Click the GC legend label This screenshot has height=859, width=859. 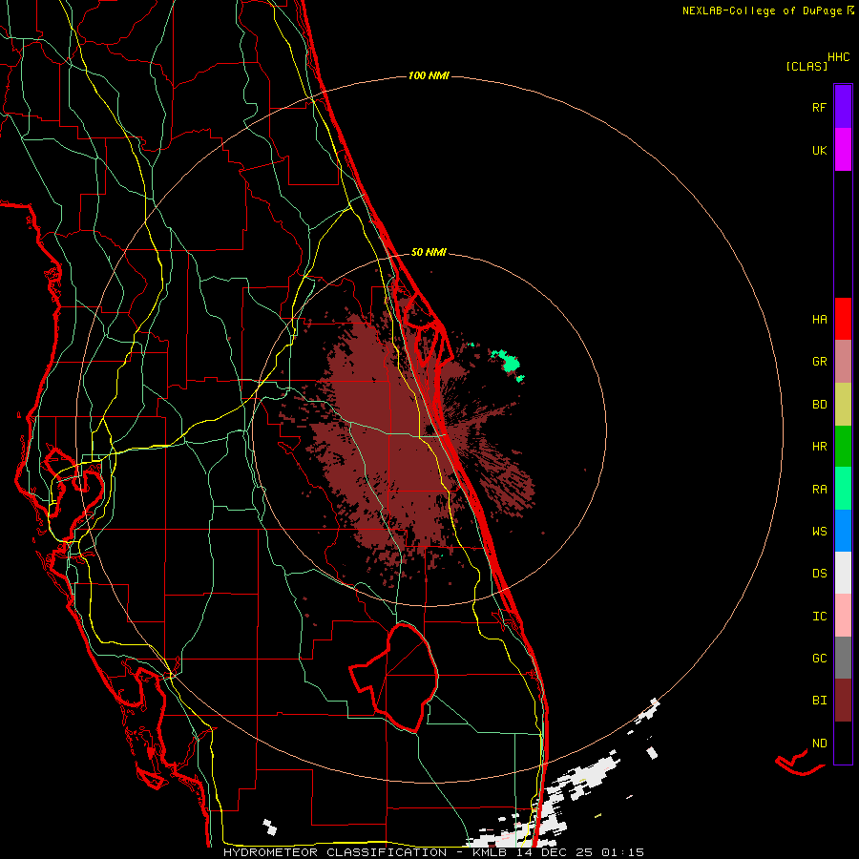[x=819, y=659]
